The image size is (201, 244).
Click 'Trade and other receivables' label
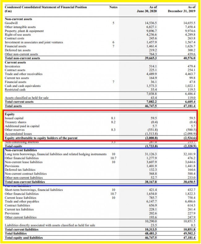pyautogui.click(x=24, y=74)
